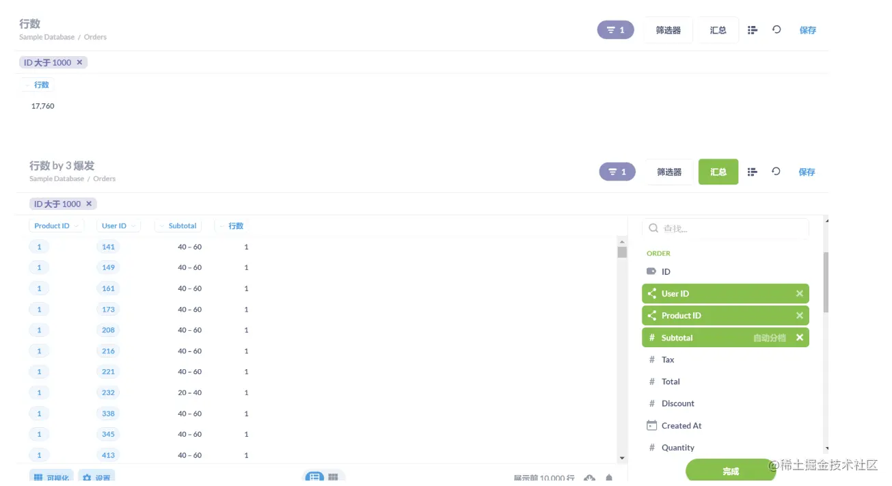Select Discount as a grouping field
Viewport: 892px width, 486px height.
(725, 403)
